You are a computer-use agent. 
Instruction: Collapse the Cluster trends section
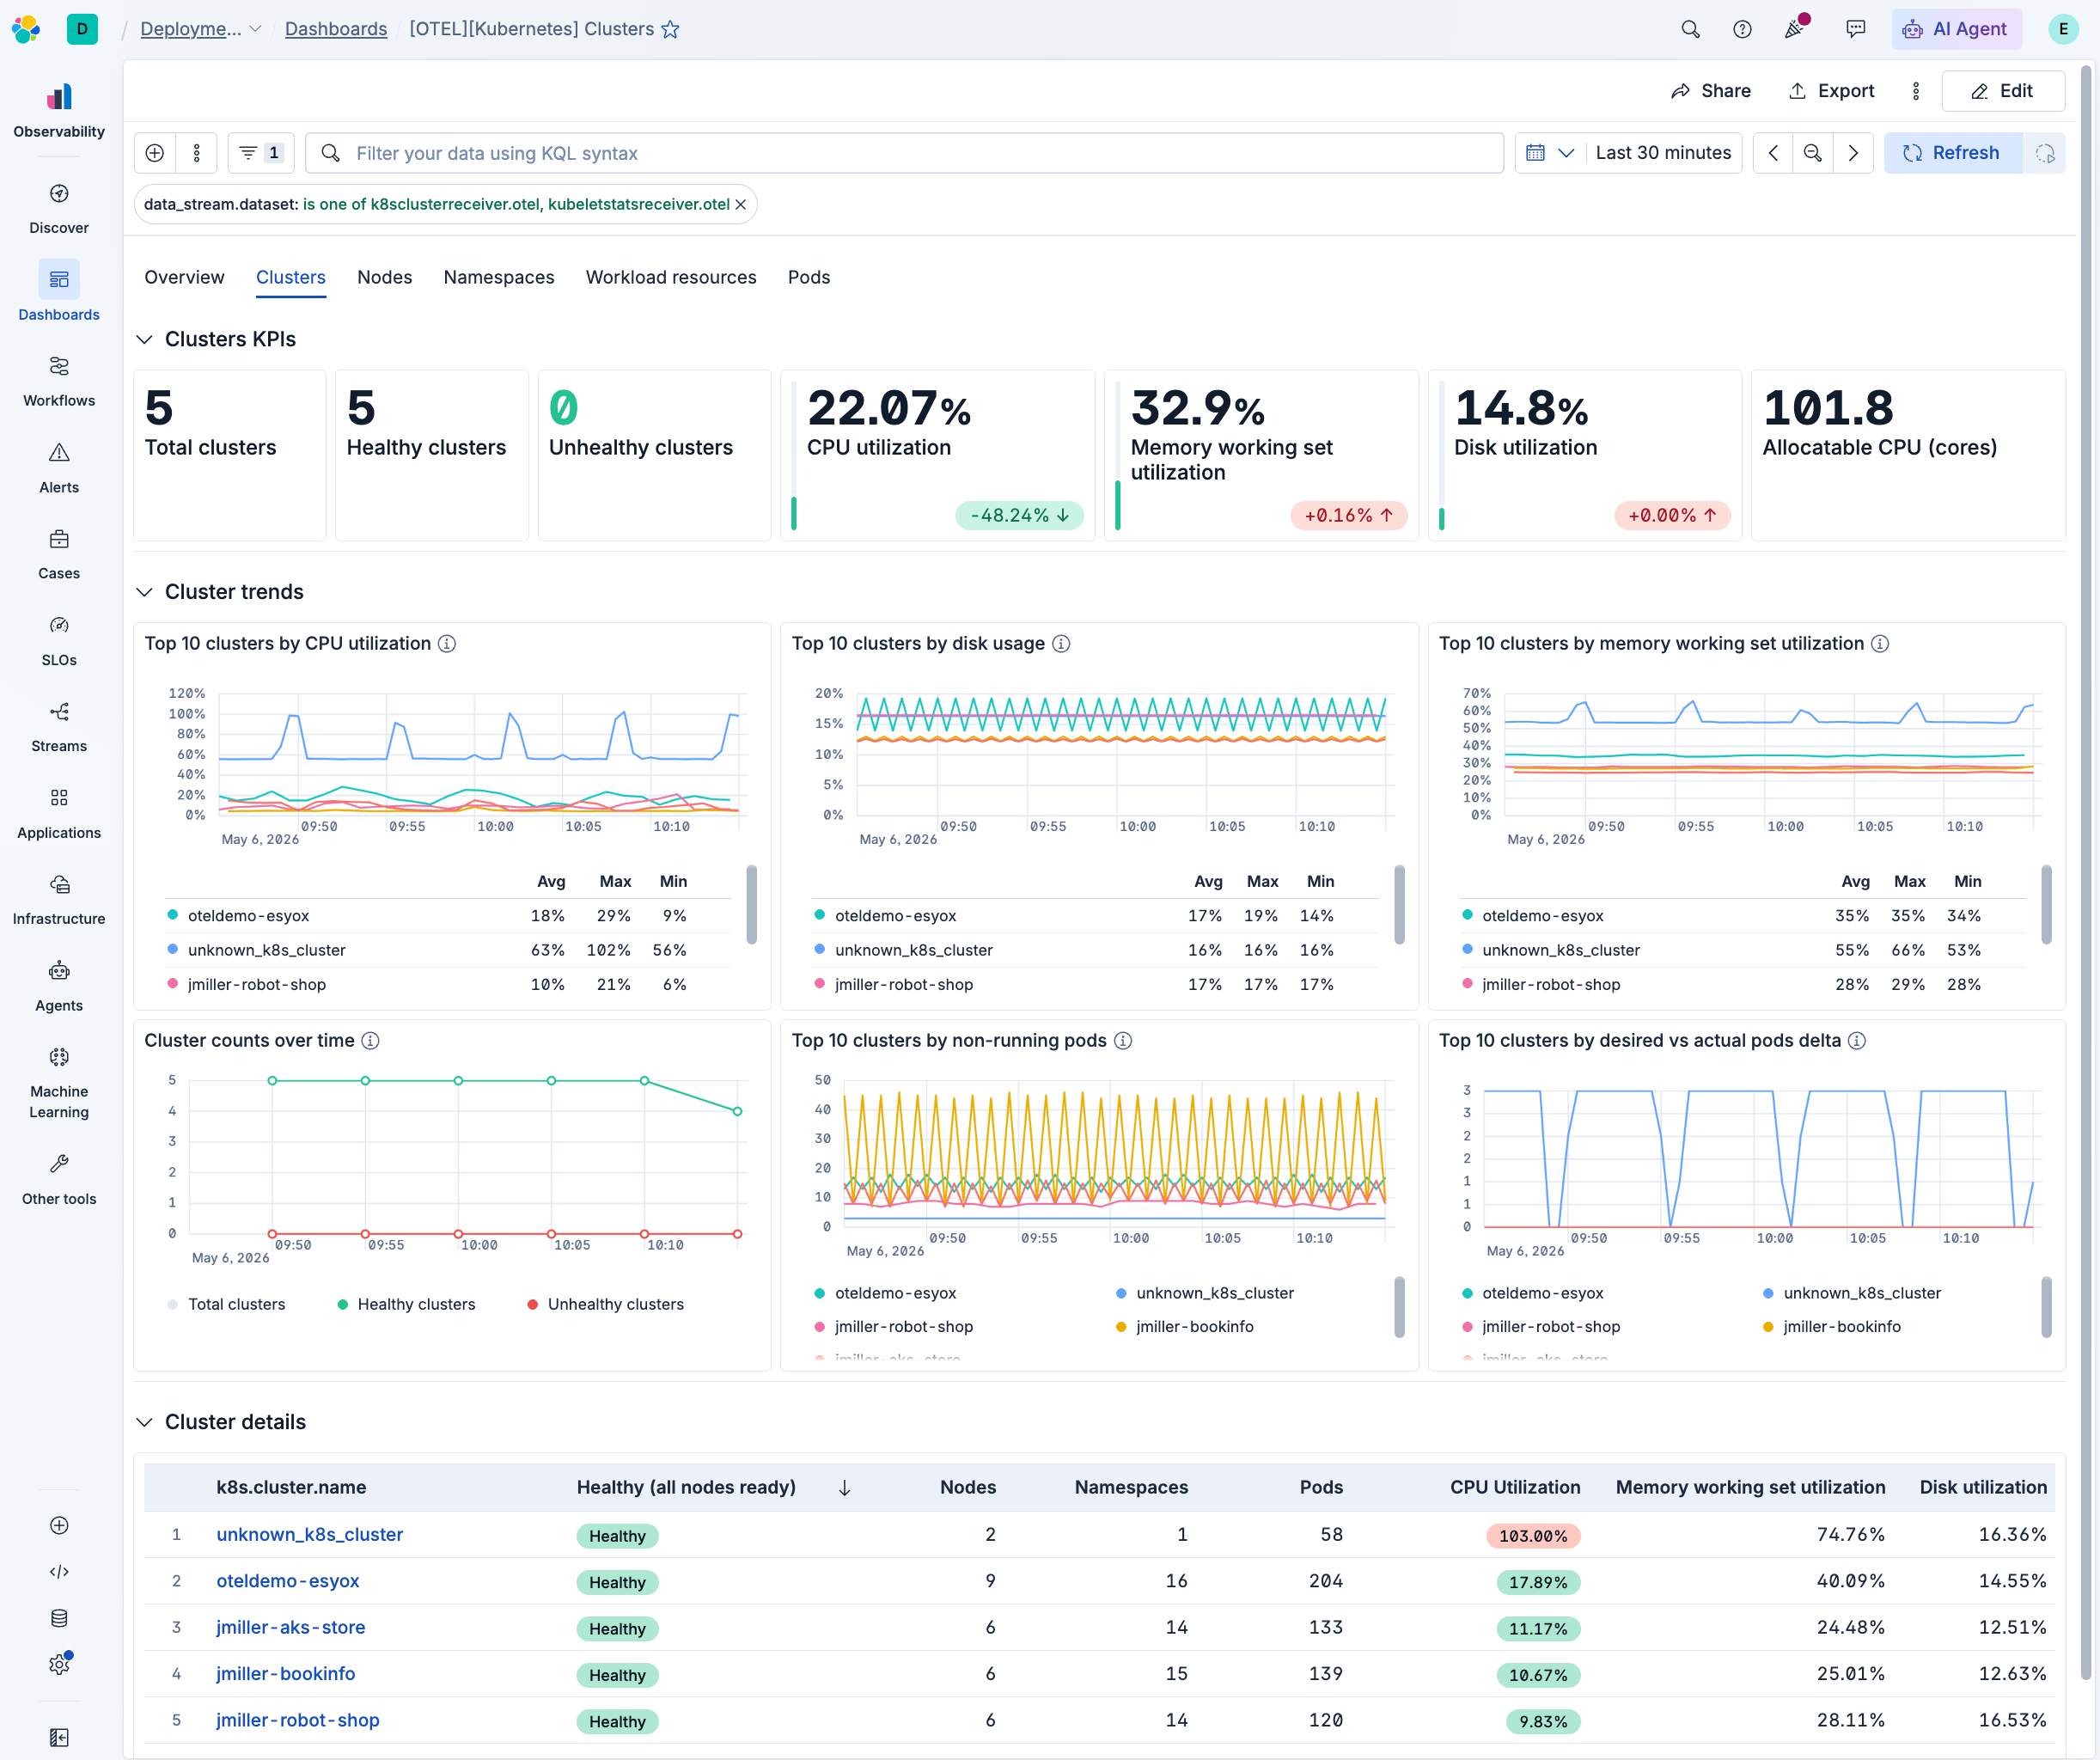145,592
